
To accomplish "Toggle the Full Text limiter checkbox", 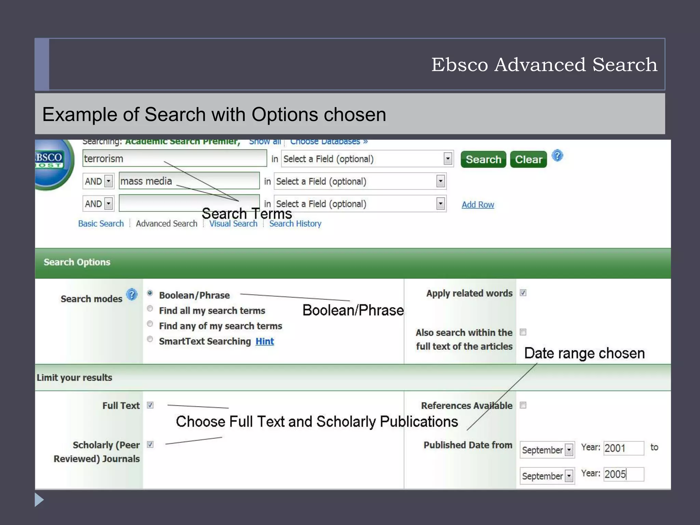I will tap(150, 405).
